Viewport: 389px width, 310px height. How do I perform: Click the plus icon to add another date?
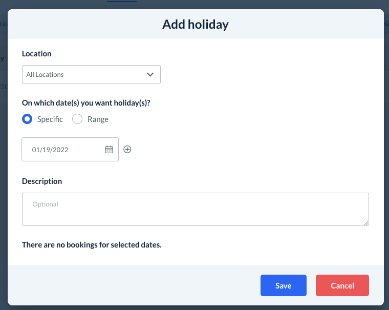[127, 150]
